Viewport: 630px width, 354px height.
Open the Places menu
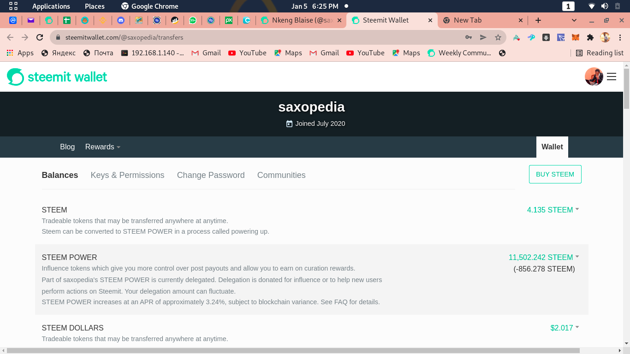pyautogui.click(x=95, y=6)
